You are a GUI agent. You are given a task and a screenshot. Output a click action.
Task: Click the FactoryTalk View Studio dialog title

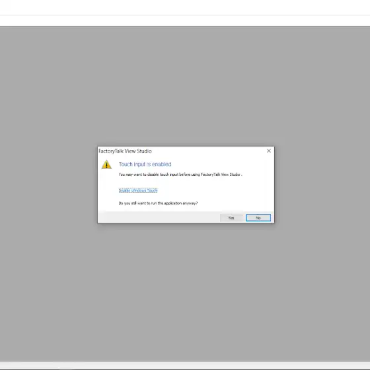tap(125, 151)
